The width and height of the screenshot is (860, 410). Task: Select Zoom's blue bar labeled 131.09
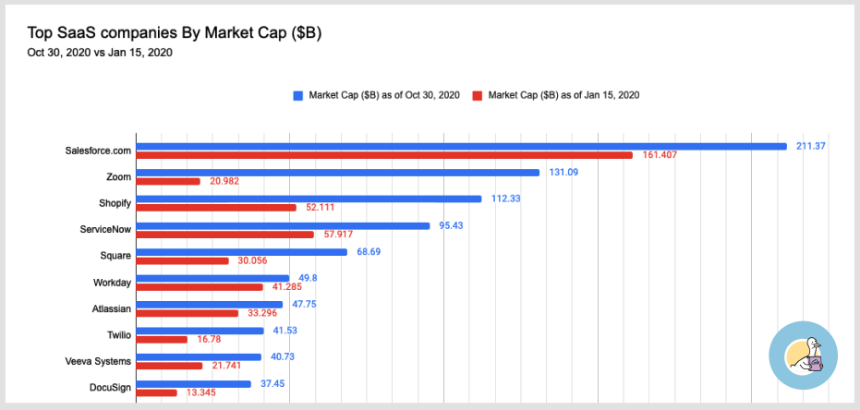[338, 173]
